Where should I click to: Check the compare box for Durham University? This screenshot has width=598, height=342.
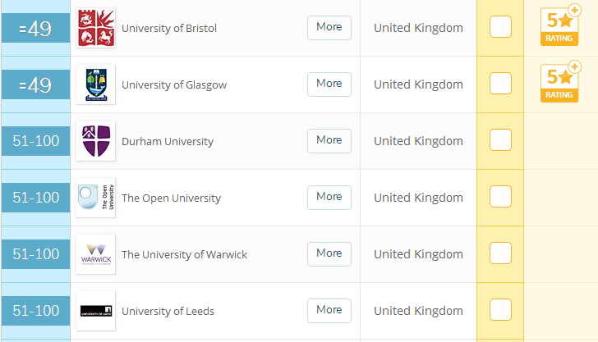pos(500,140)
